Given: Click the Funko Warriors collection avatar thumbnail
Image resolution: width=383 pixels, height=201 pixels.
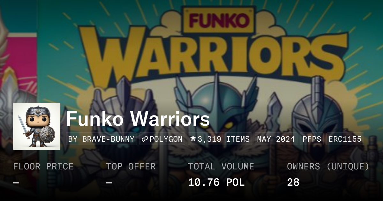Looking at the screenshot, I should pos(37,126).
